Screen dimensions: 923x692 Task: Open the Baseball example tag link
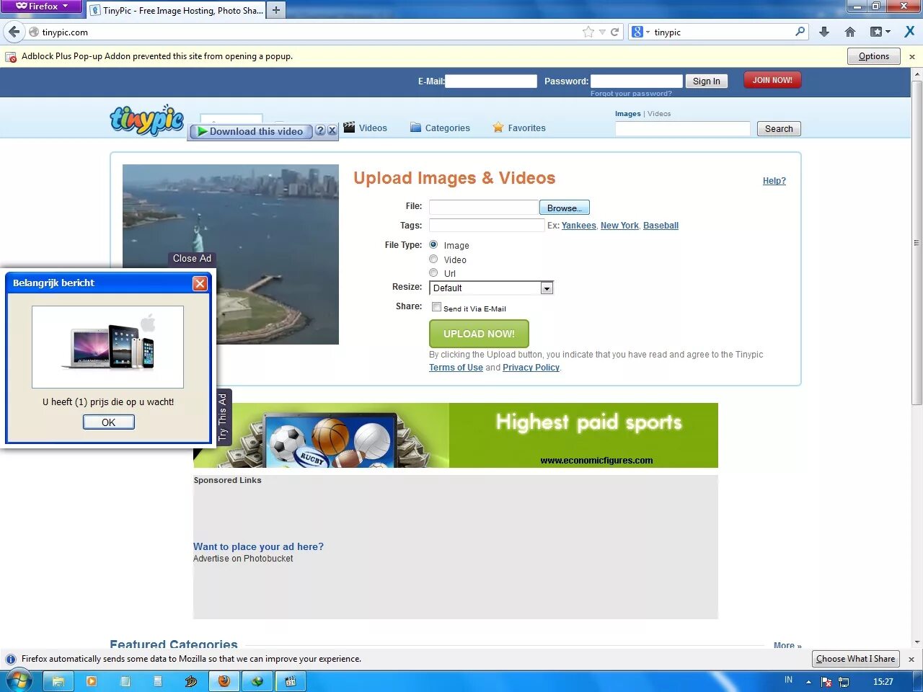(661, 226)
